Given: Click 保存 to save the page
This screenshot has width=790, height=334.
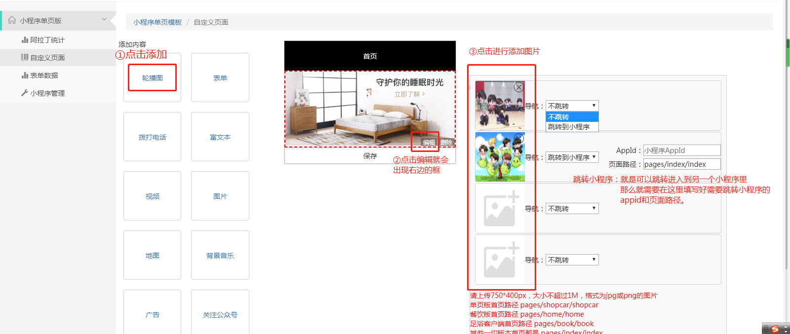Looking at the screenshot, I should (370, 156).
